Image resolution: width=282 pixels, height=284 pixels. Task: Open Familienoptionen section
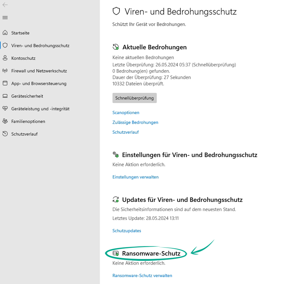click(x=28, y=121)
